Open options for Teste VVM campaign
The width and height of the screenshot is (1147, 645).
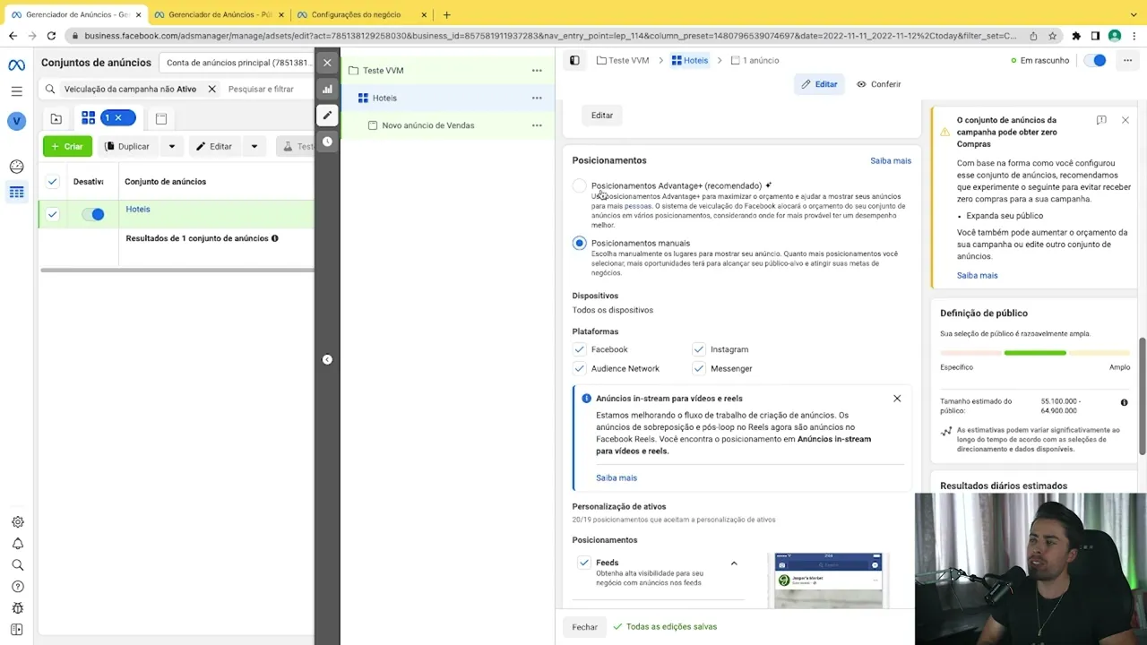pyautogui.click(x=537, y=70)
